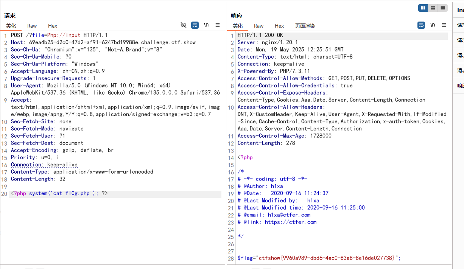This screenshot has height=269, width=464.
Task: Switch response view to Raw tab
Action: [258, 26]
